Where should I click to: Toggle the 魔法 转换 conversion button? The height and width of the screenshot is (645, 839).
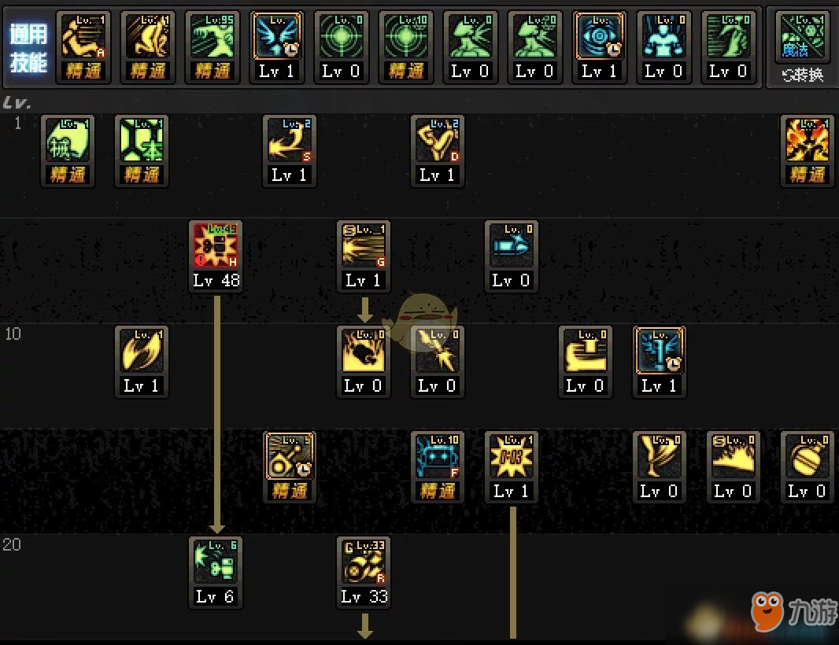(802, 48)
